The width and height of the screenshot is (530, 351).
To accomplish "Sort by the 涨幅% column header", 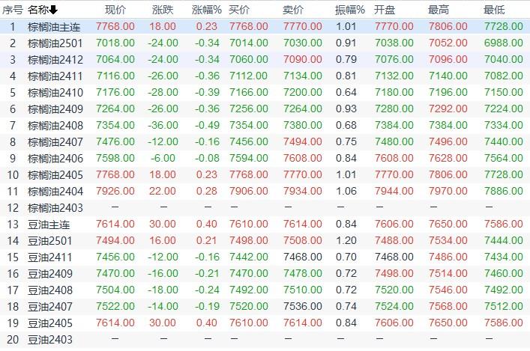I will point(206,10).
